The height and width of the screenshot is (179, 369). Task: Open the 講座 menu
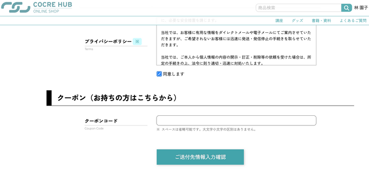[x=279, y=21]
